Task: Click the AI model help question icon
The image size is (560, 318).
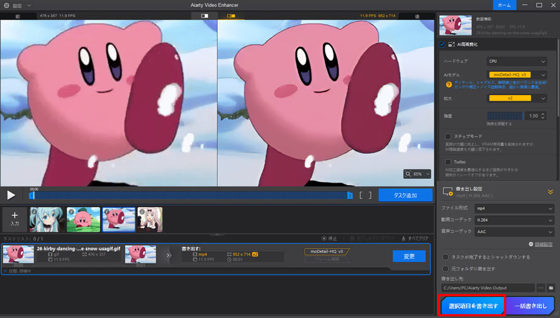Action: 449,84
